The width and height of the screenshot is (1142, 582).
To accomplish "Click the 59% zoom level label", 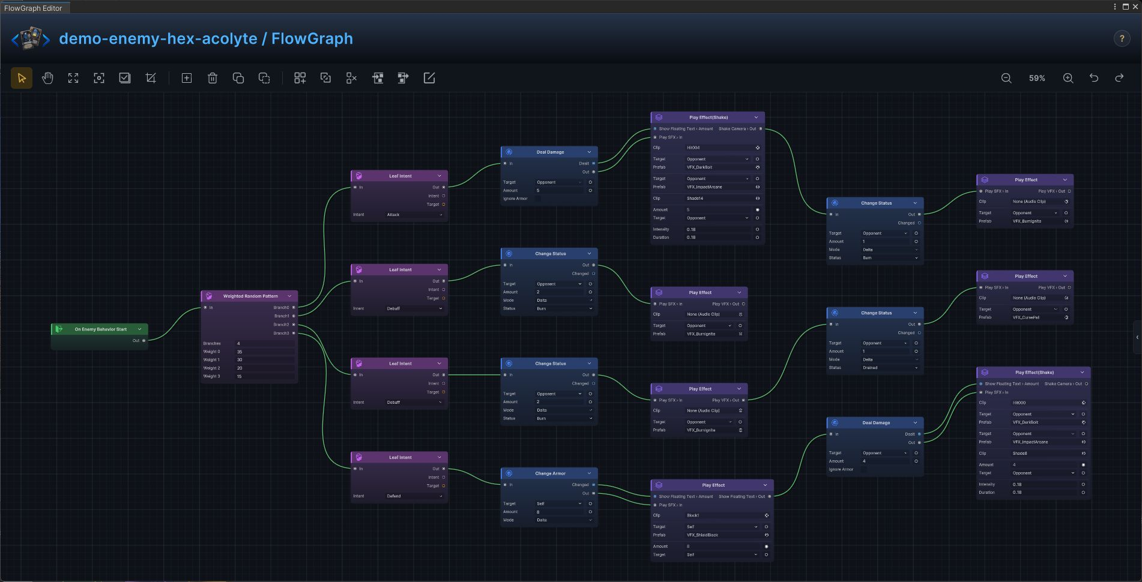I will 1037,78.
